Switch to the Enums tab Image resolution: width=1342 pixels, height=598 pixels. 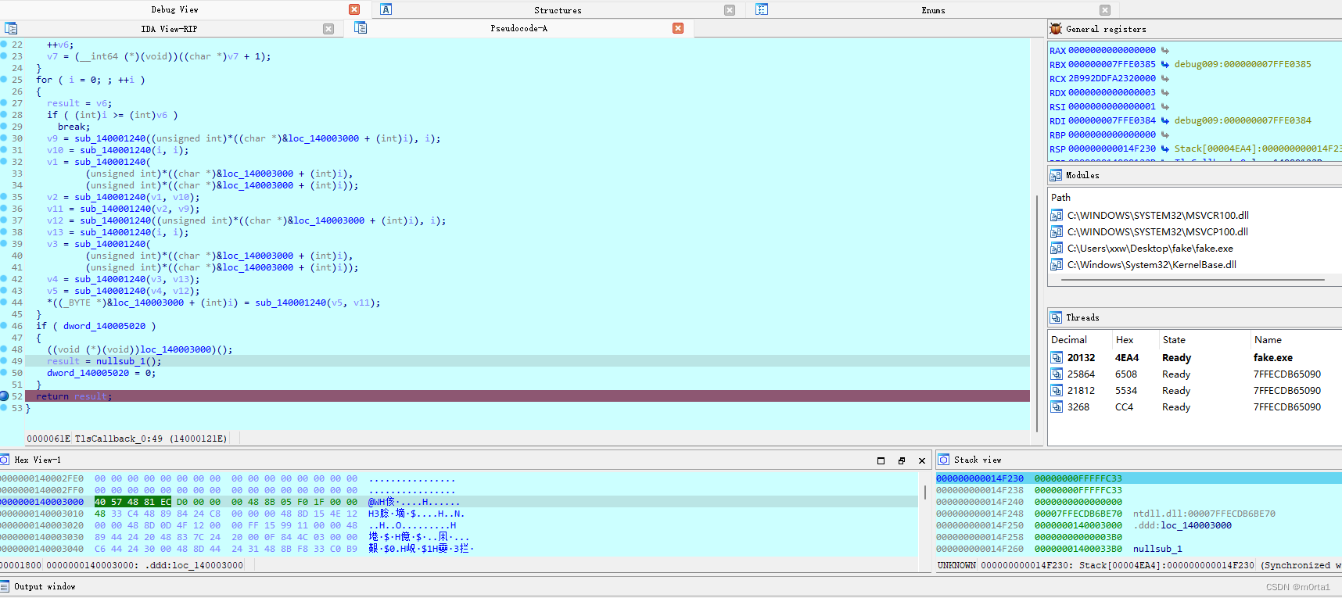(x=933, y=10)
